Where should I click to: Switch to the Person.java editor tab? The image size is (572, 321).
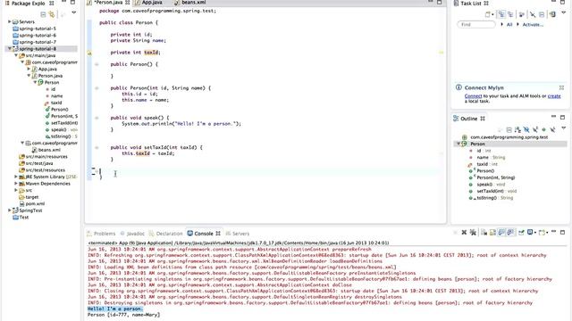click(x=108, y=3)
